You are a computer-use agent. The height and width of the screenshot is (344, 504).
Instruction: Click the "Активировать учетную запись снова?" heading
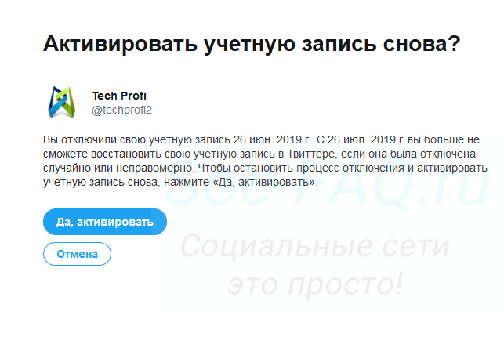[251, 44]
